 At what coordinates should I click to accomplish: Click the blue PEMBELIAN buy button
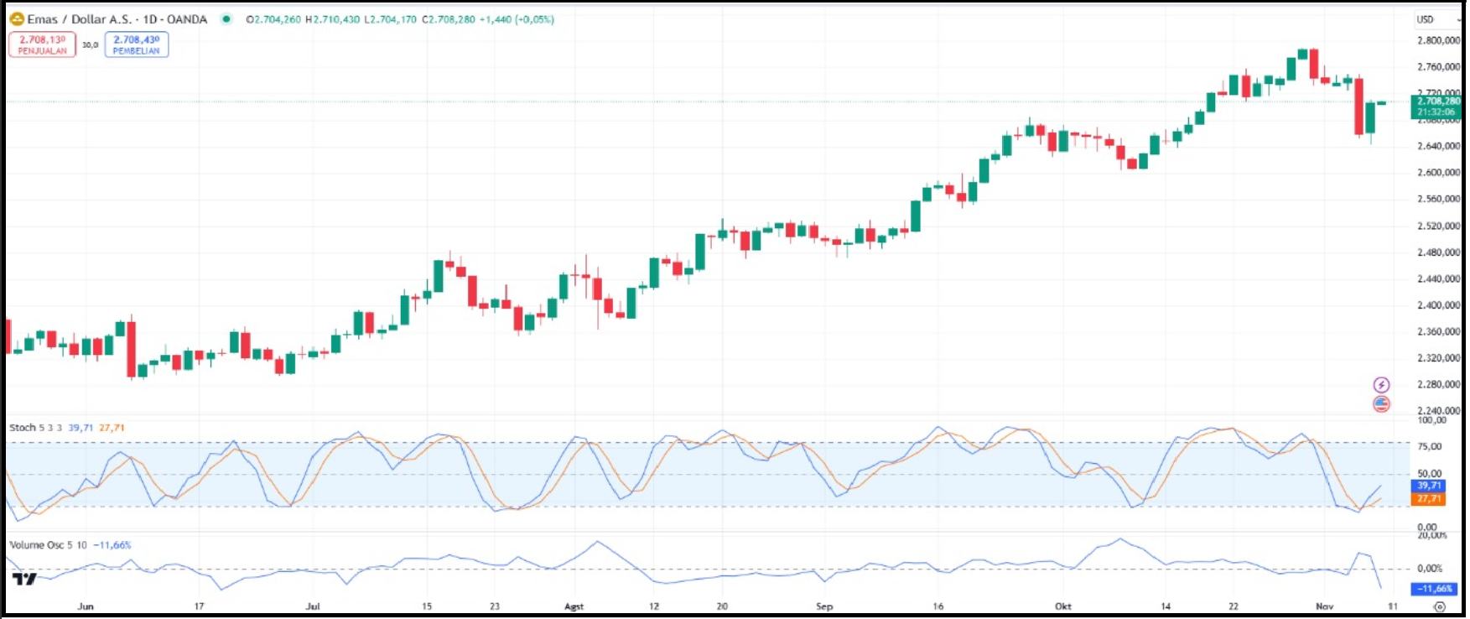(x=136, y=44)
